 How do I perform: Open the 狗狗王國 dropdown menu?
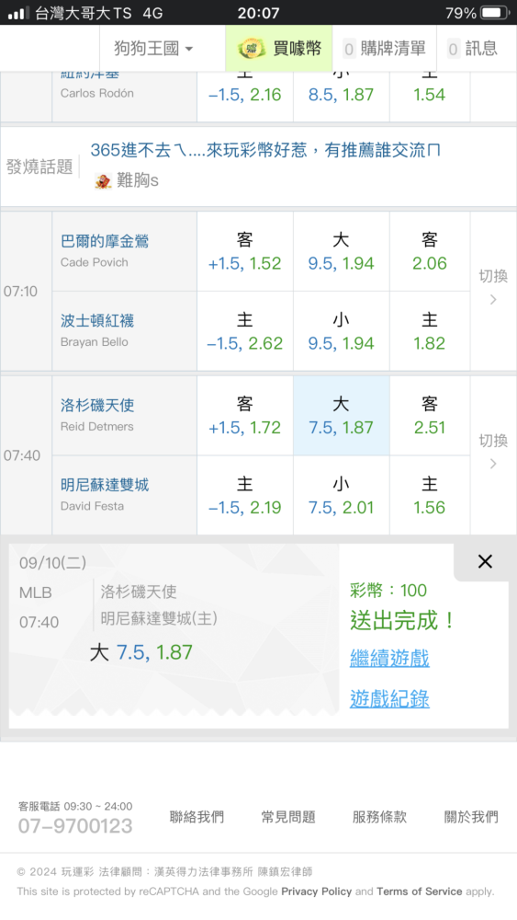tap(153, 49)
